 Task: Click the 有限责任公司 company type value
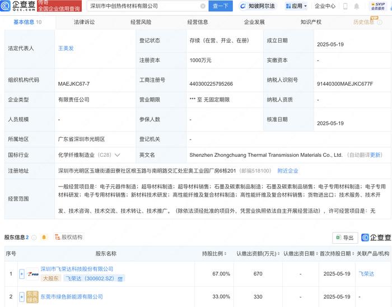click(74, 100)
